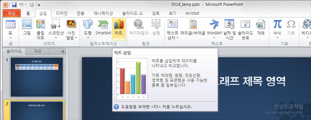Expand the 도형 dropdown arrow
The height and width of the screenshot is (120, 311).
pyautogui.click(x=88, y=38)
